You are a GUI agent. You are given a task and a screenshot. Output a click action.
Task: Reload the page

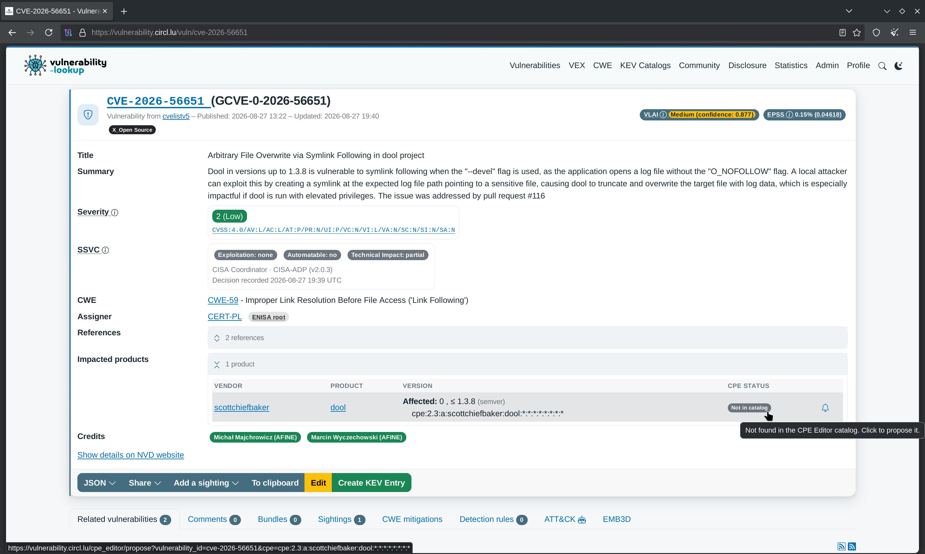[48, 32]
